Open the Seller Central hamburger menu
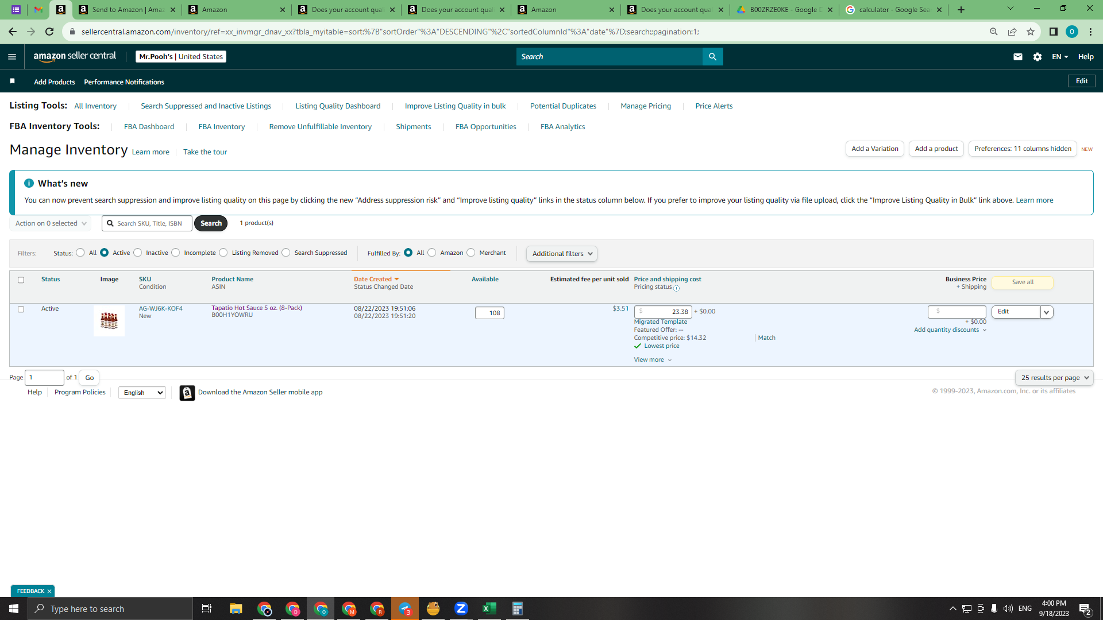The width and height of the screenshot is (1103, 620). pos(12,56)
